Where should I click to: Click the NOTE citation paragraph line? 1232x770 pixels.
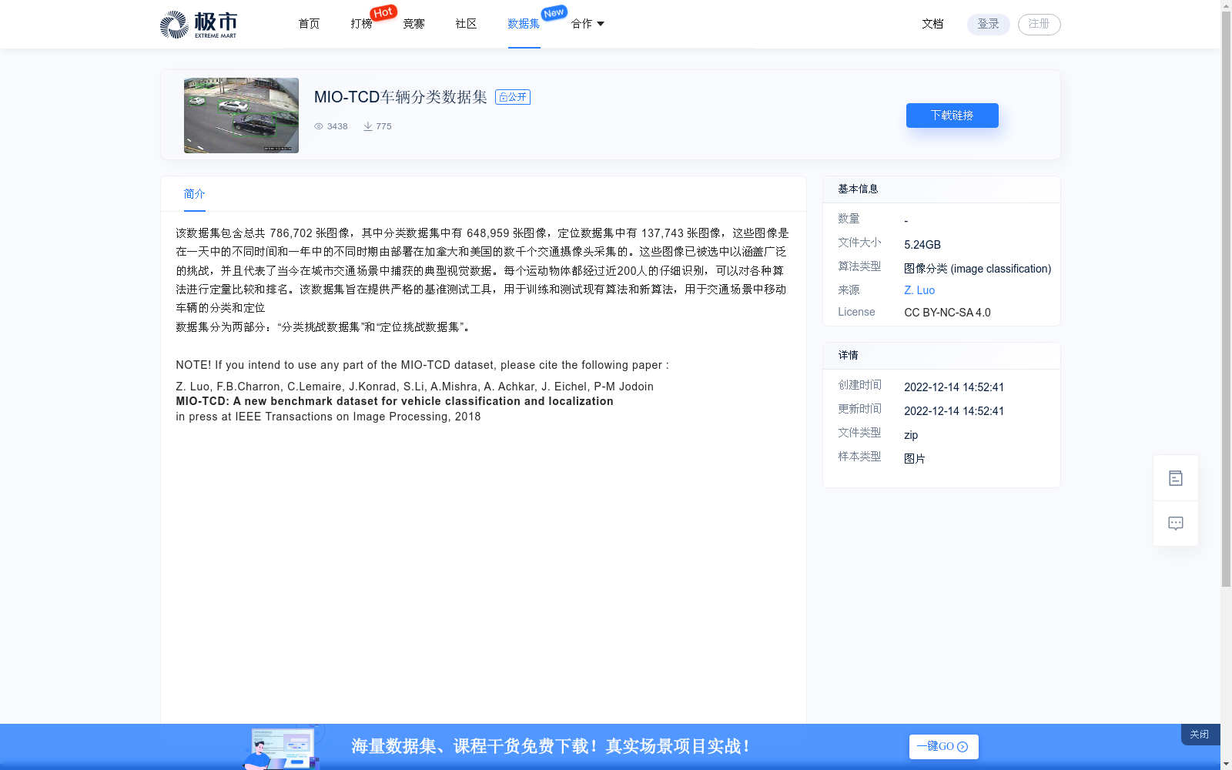click(422, 365)
